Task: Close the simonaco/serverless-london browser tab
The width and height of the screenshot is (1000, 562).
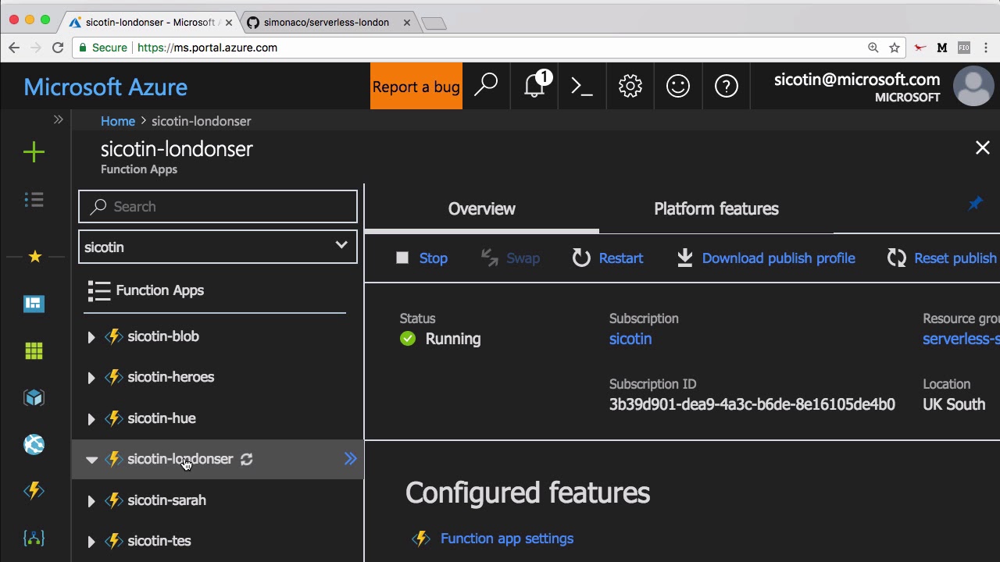Action: 407,23
